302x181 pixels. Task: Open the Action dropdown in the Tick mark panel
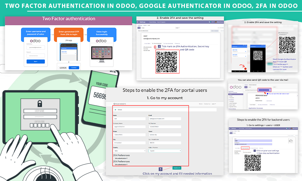coord(177,28)
